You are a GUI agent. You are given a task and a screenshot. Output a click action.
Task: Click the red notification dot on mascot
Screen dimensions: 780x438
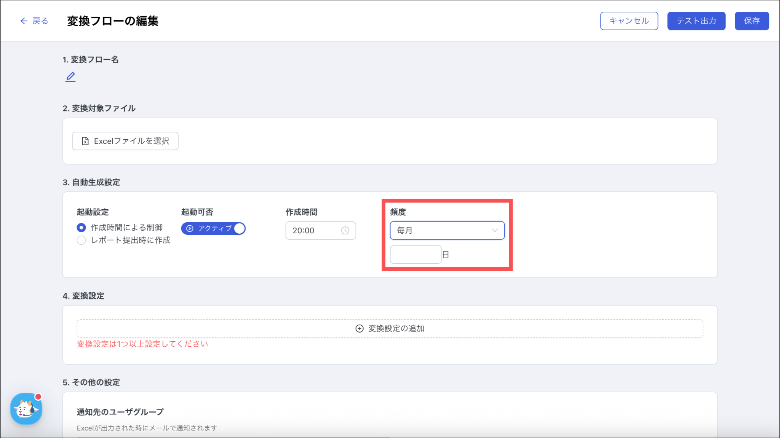coord(38,397)
